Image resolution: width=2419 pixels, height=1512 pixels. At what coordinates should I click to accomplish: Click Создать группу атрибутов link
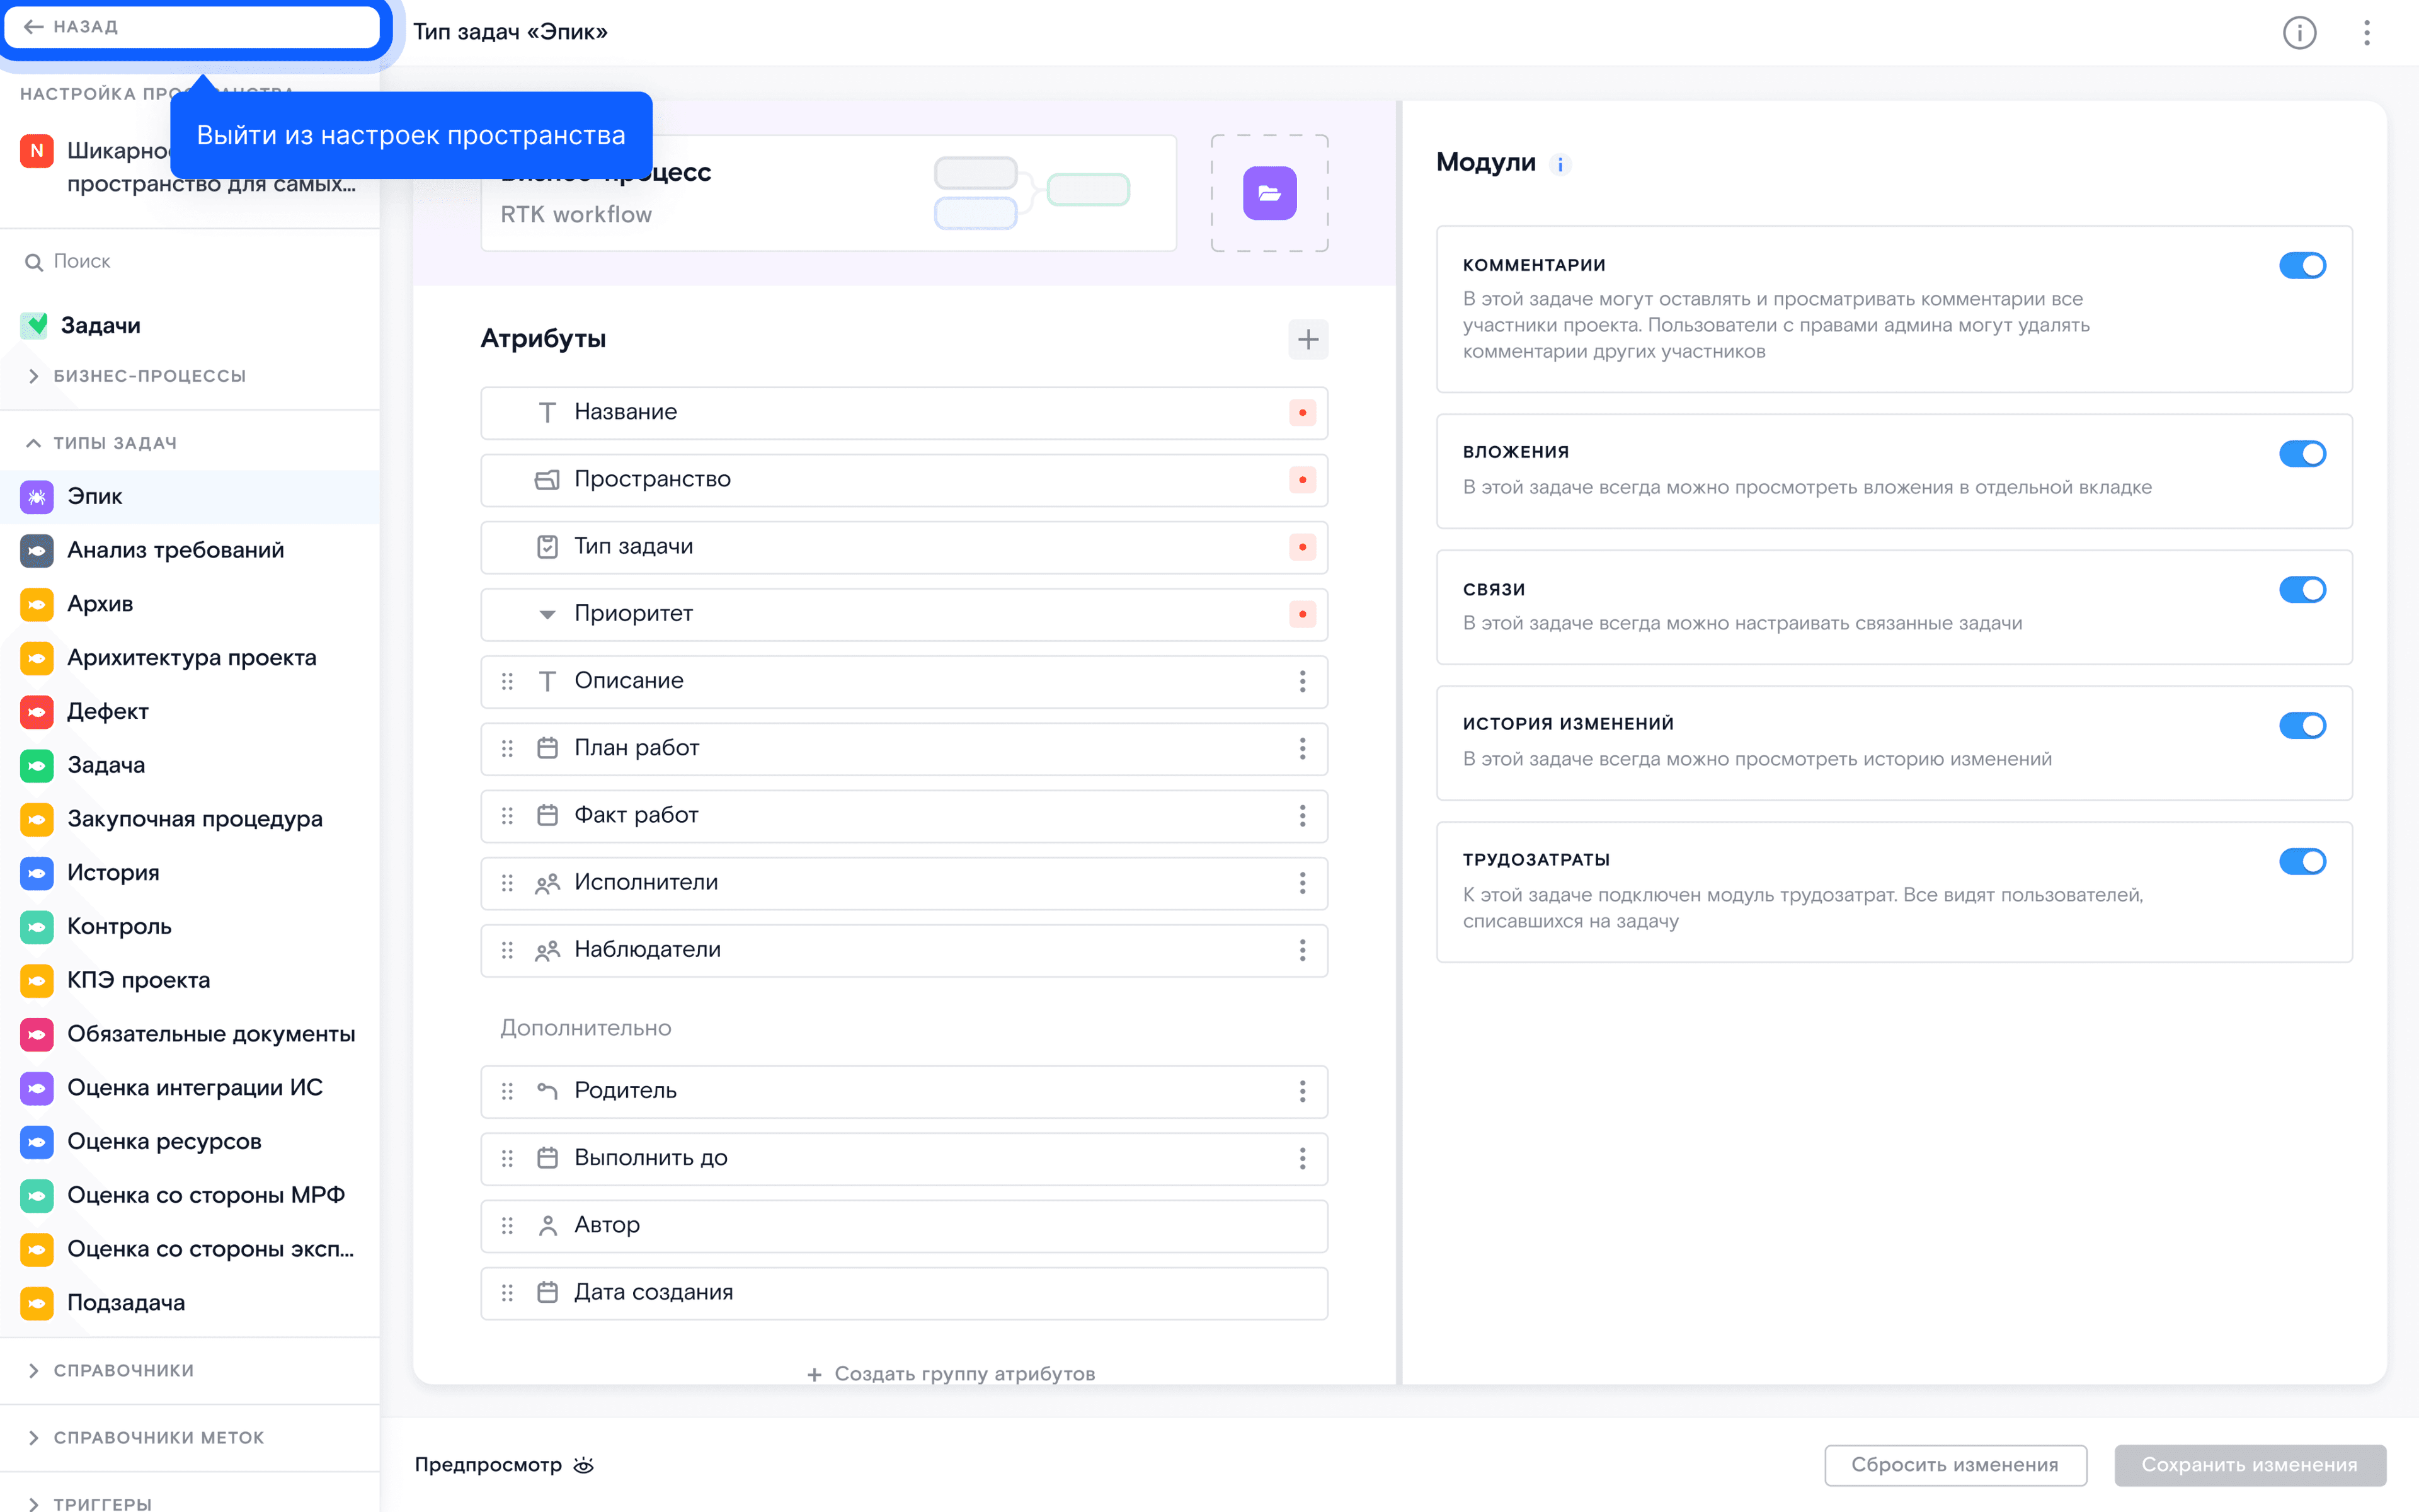click(x=951, y=1374)
